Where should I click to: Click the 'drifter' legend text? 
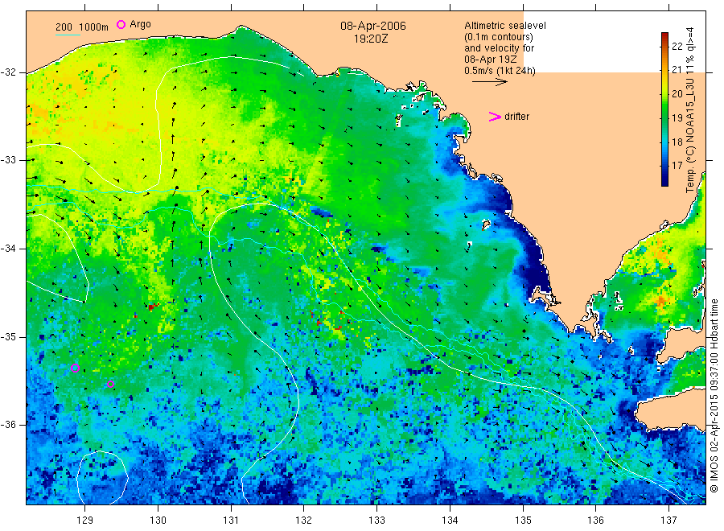click(516, 117)
